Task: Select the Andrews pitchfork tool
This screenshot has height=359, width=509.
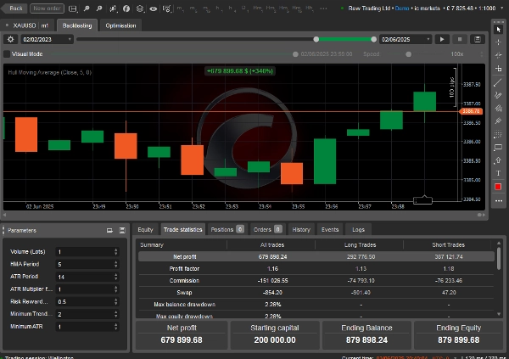Action: coord(498,121)
